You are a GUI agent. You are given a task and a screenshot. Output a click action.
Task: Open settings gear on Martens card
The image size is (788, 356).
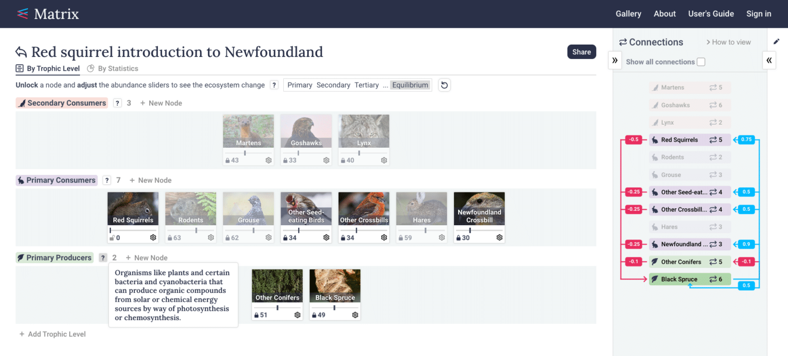[x=268, y=161]
